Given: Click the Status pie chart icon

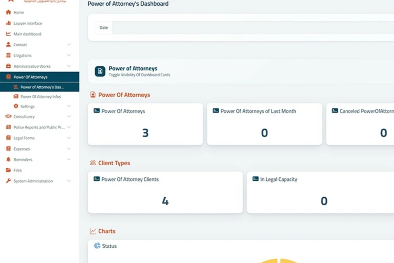Looking at the screenshot, I should coord(97,246).
